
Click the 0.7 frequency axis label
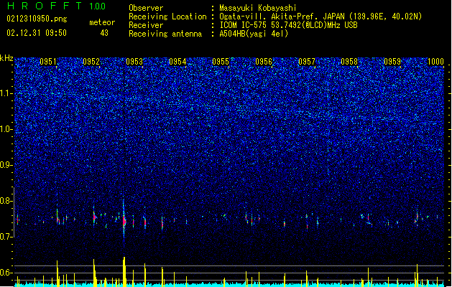(6, 237)
